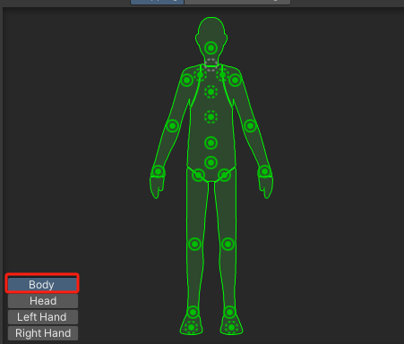Select the upper leg bone circle on right-side leg
Screen dimensions: 404x344
[x=225, y=175]
